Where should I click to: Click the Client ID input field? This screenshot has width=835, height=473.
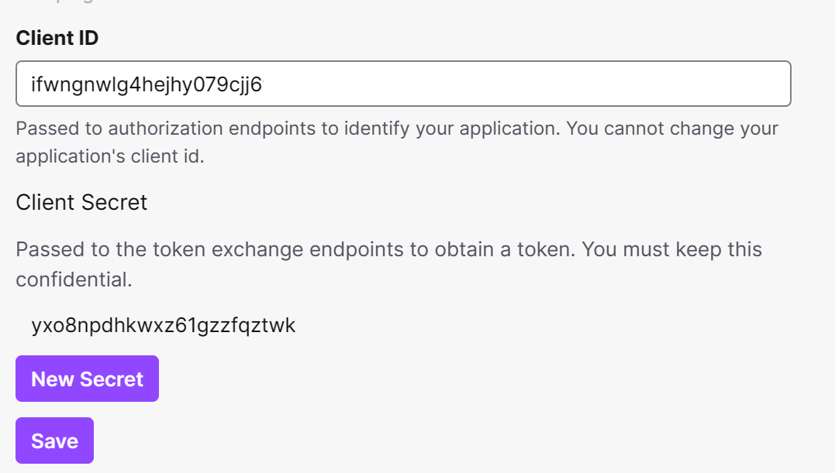(x=403, y=84)
